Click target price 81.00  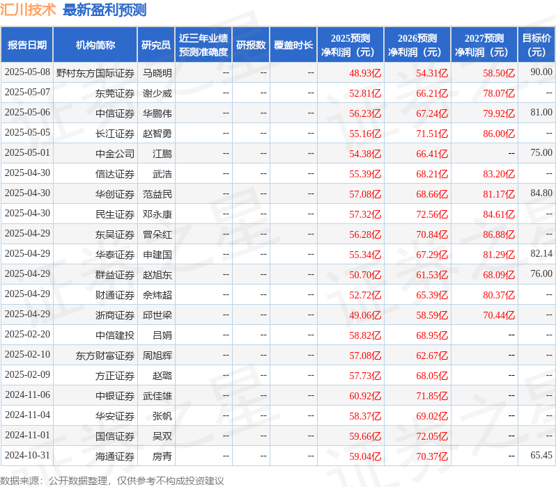point(541,113)
